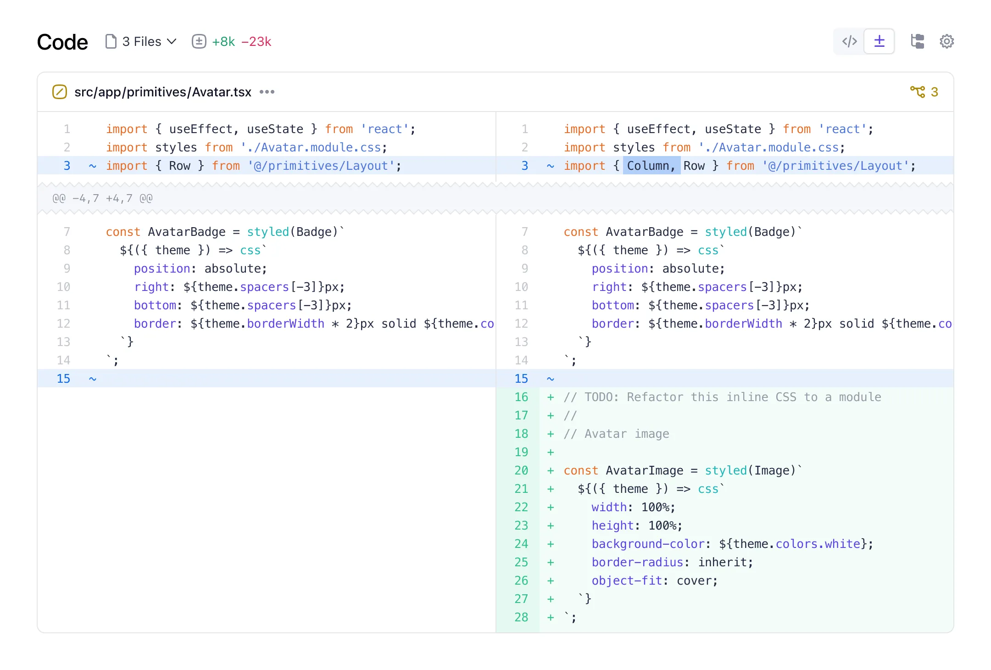
Task: Click the plus marker on line 28
Action: click(551, 617)
